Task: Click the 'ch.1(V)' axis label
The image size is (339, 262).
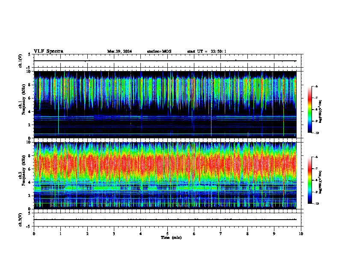Action: (21, 61)
